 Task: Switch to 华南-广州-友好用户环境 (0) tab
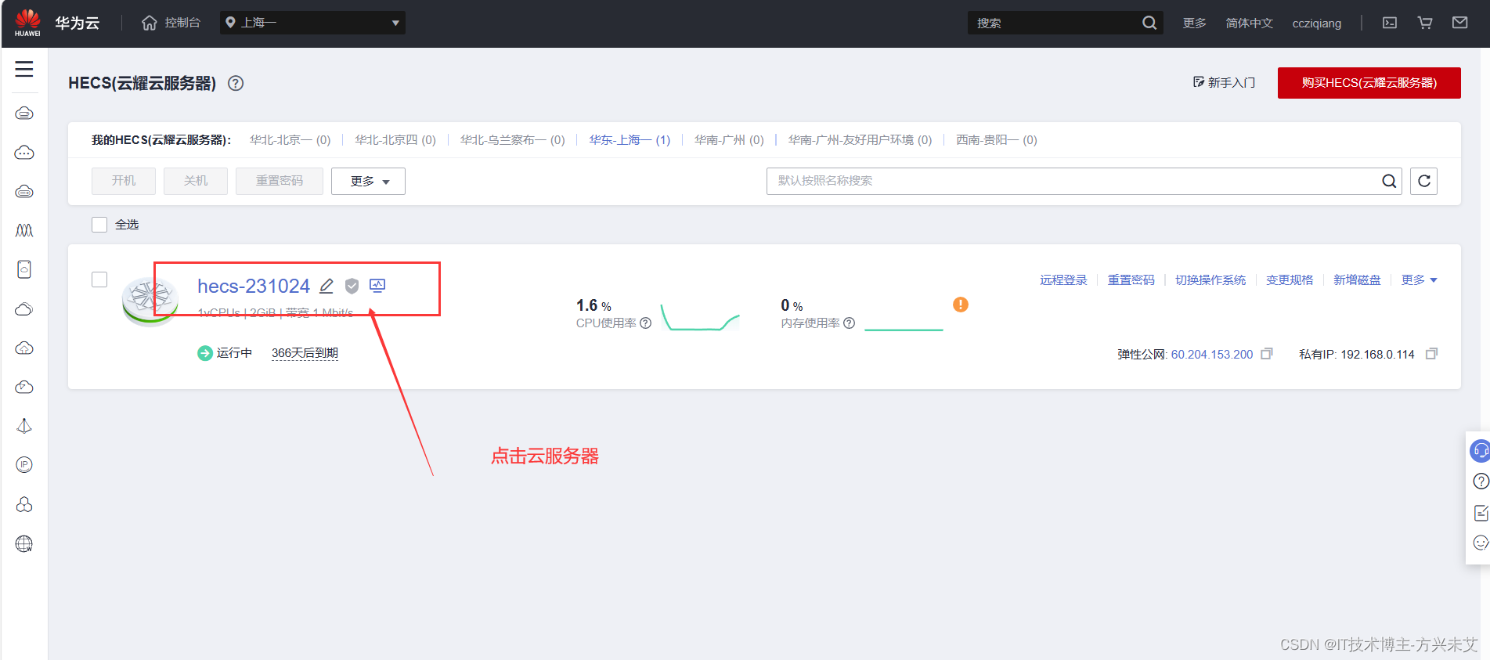click(x=860, y=140)
